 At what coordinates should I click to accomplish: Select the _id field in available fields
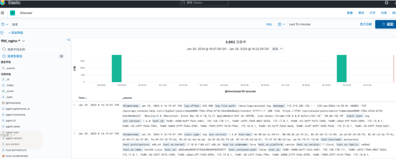pyautogui.click(x=8, y=79)
